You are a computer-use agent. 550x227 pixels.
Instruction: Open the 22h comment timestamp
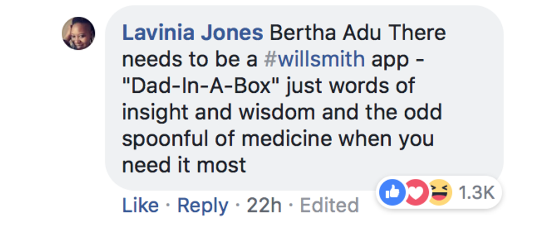pos(264,205)
